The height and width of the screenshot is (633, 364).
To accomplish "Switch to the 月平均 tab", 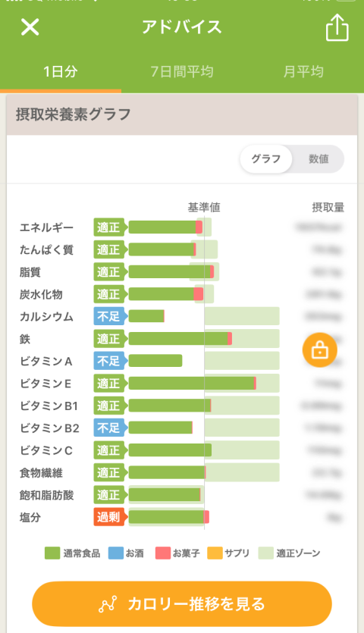I will [x=303, y=72].
